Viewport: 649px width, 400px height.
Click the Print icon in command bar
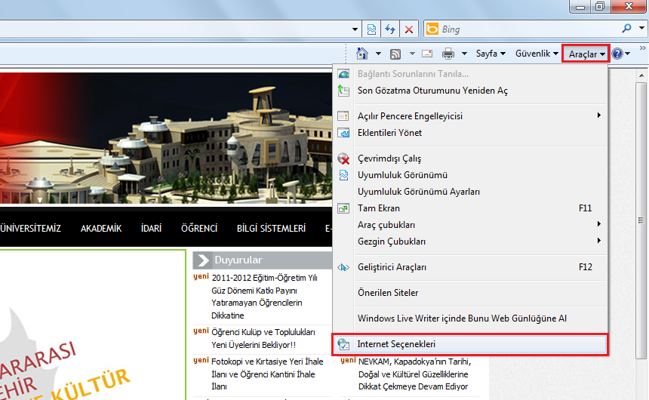pyautogui.click(x=448, y=54)
